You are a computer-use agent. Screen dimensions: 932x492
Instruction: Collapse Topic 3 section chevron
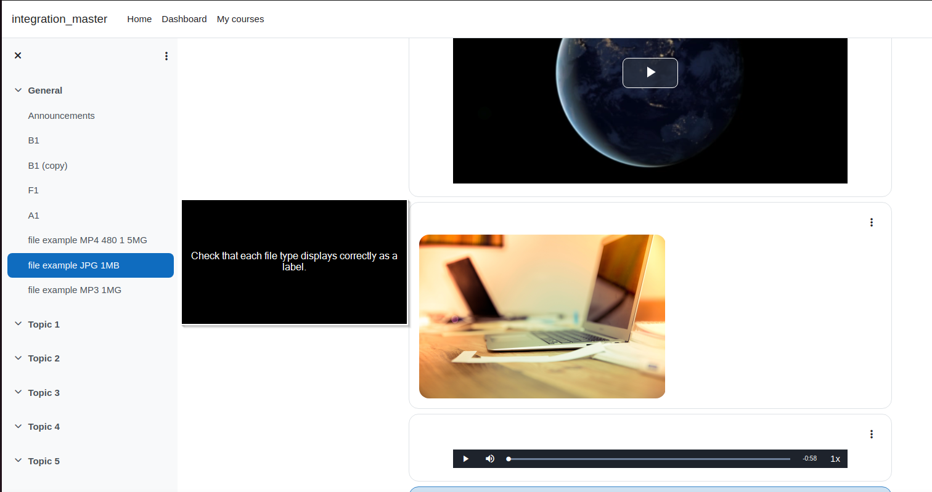18,393
